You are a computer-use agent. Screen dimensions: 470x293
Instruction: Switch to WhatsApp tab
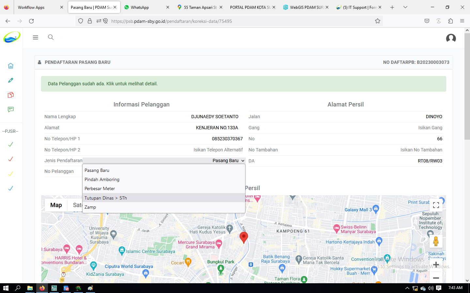[x=147, y=7]
